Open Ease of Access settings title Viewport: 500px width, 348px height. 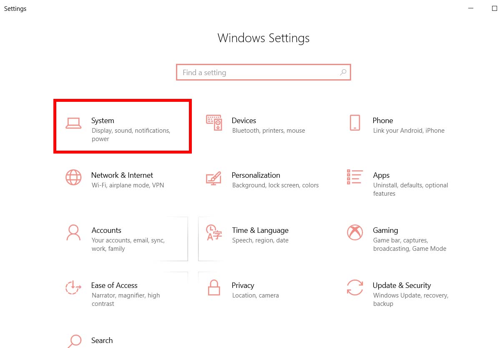tap(114, 285)
